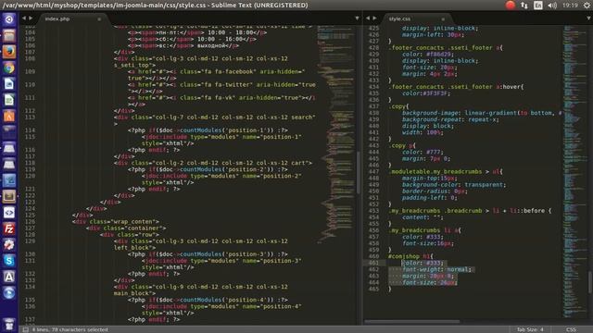Open Skype from the dock

(9, 261)
